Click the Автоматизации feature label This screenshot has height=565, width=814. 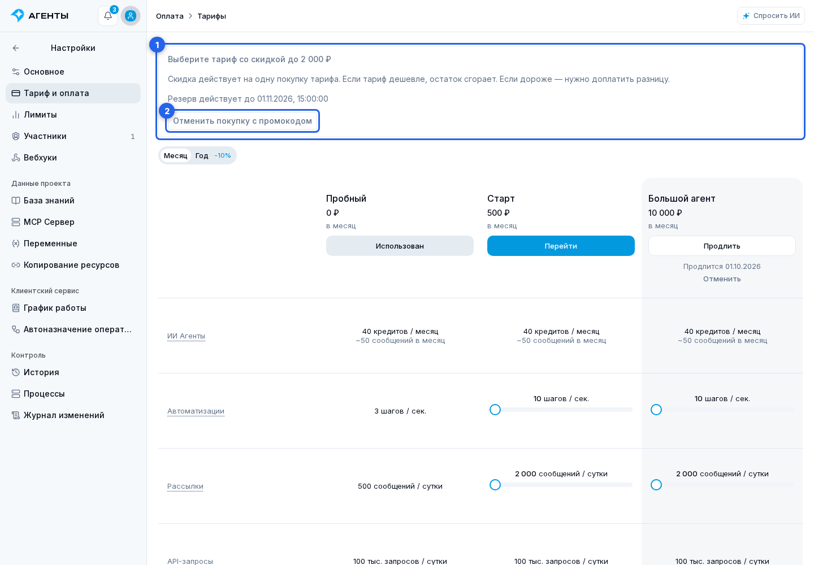pos(196,411)
